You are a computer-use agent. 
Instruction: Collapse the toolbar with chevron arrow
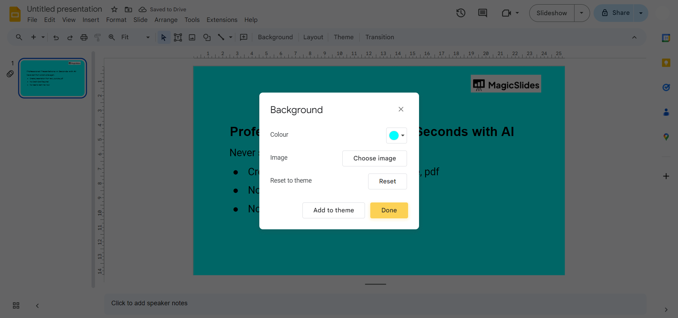click(x=634, y=37)
